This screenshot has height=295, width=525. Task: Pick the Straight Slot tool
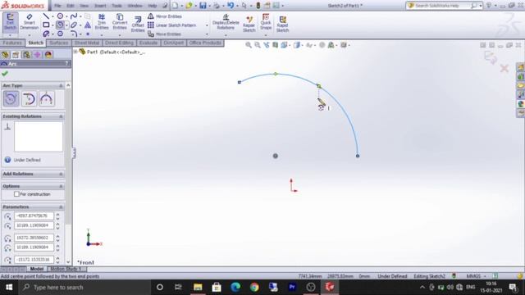[46, 34]
